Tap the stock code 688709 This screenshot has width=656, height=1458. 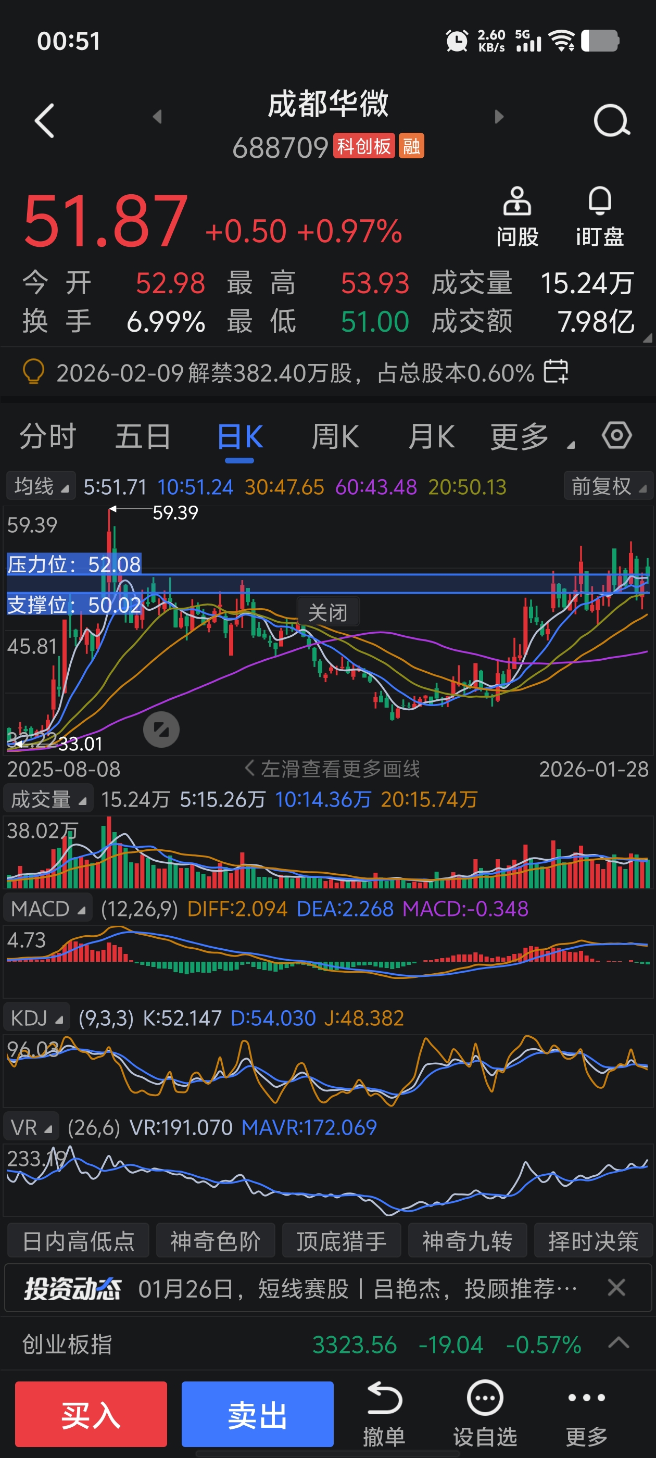coord(280,147)
